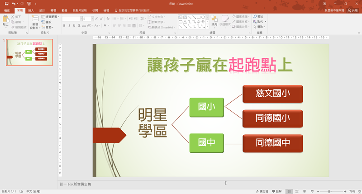Viewport: 362px width, 194px height.
Task: Start Slide Show from status bar
Action: 312,191
